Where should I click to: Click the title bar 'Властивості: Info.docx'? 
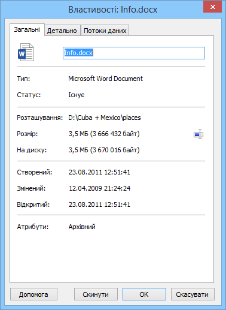tap(113, 10)
